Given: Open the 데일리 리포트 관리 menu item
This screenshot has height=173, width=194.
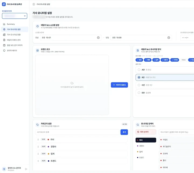Looking at the screenshot, I should click(15, 40).
